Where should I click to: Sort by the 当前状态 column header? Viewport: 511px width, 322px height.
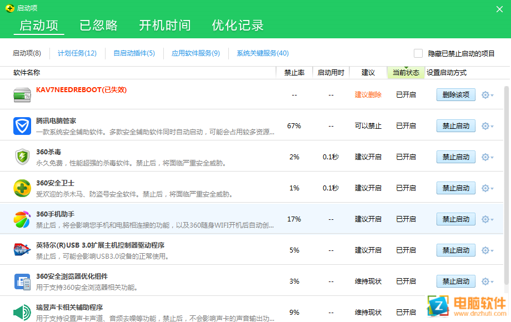tap(405, 73)
